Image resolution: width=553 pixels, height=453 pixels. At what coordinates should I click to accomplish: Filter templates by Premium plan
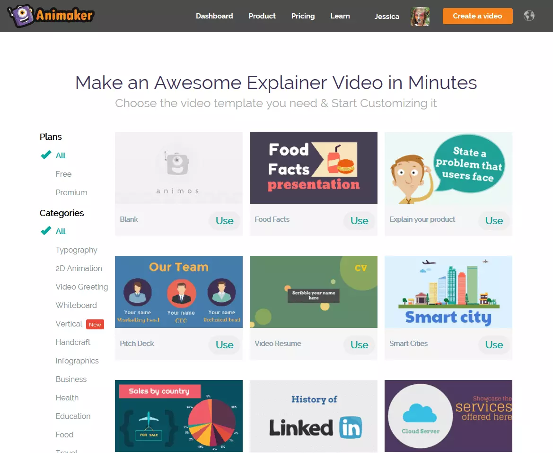(71, 192)
